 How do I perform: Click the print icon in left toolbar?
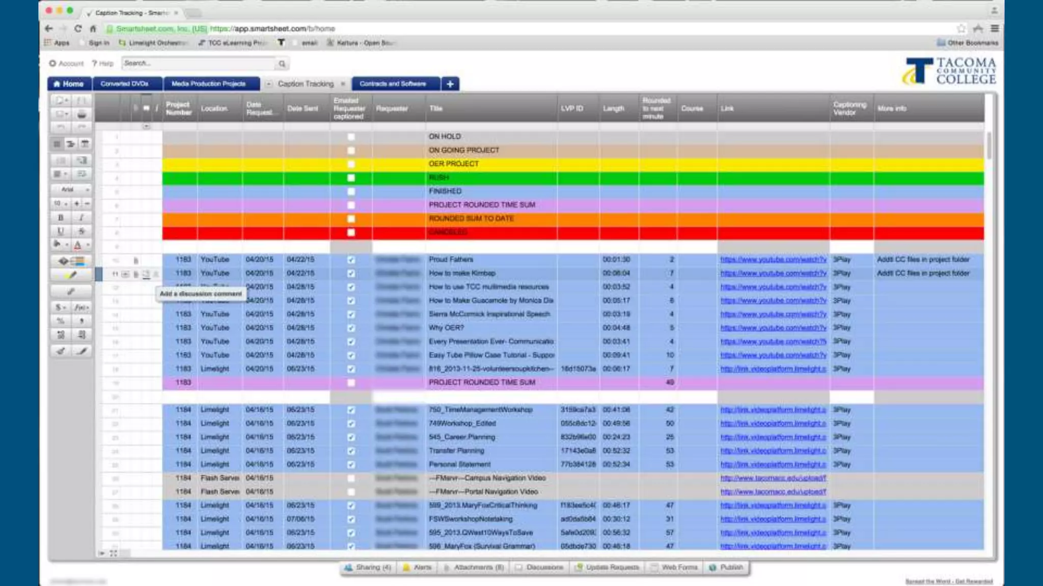coord(81,114)
